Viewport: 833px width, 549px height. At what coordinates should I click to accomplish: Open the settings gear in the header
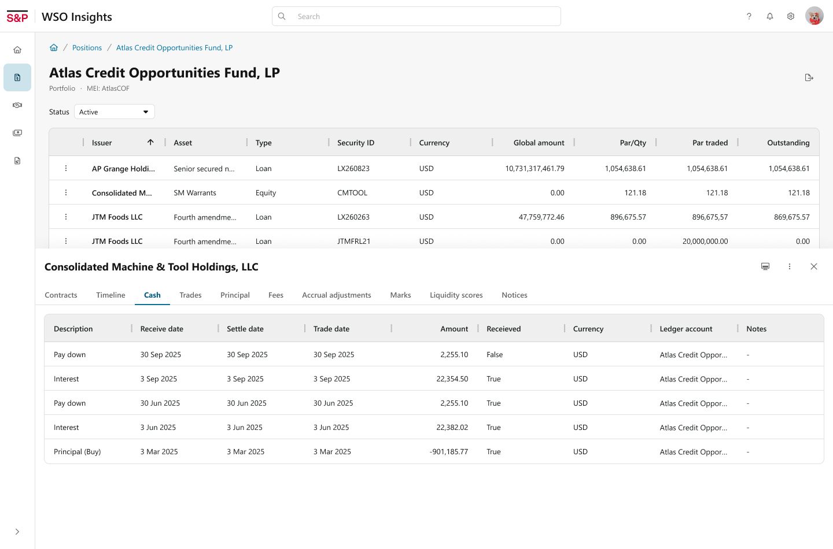point(791,16)
